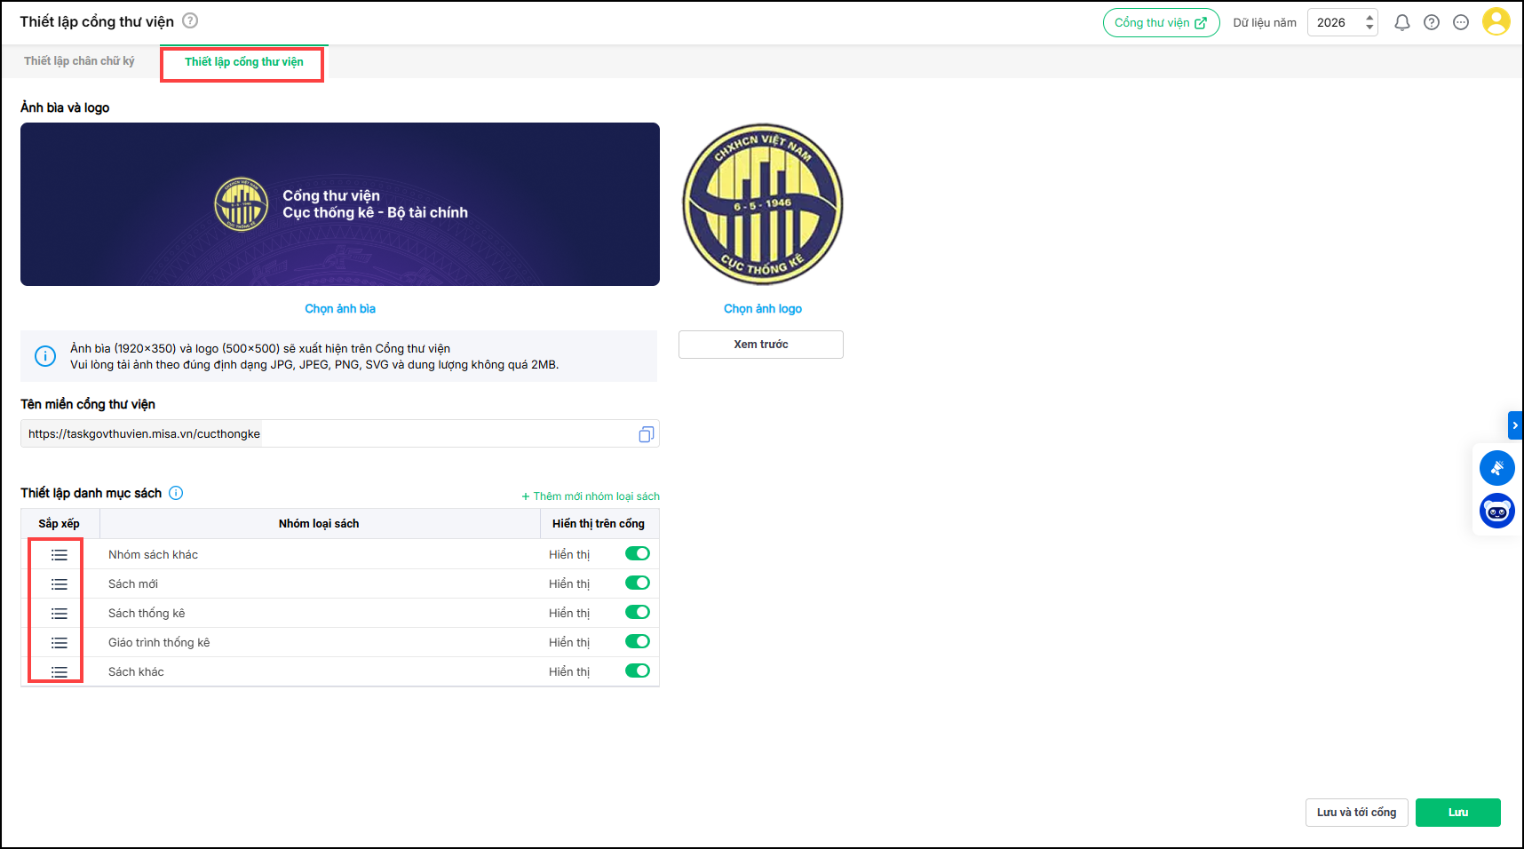Open the Cổng thư viện external link button
1524x849 pixels.
tap(1161, 23)
